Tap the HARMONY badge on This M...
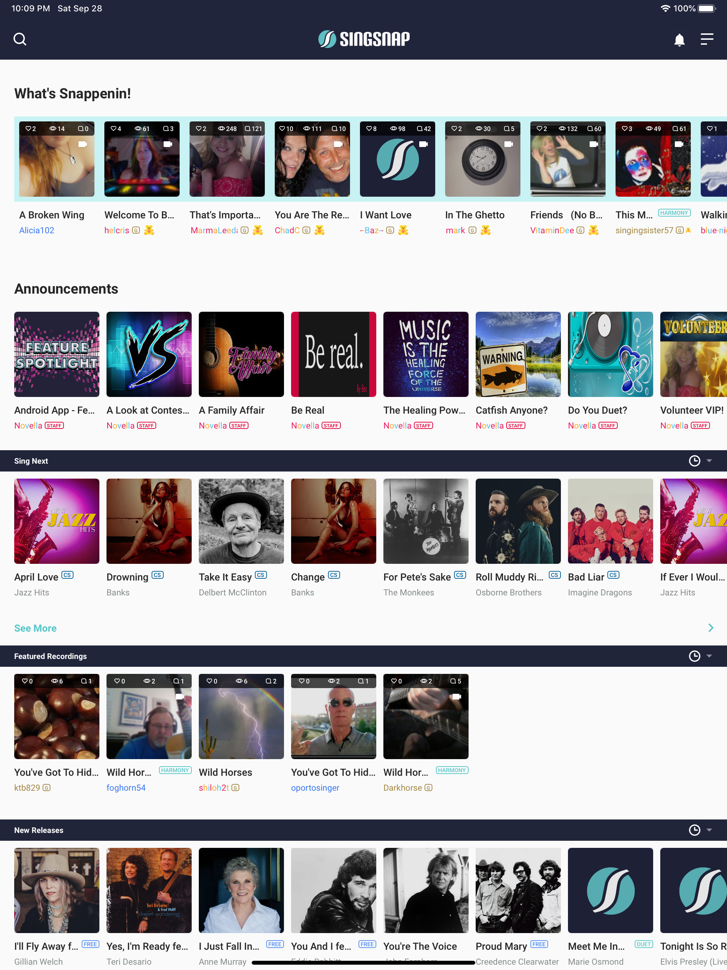This screenshot has height=970, width=727. coord(674,213)
